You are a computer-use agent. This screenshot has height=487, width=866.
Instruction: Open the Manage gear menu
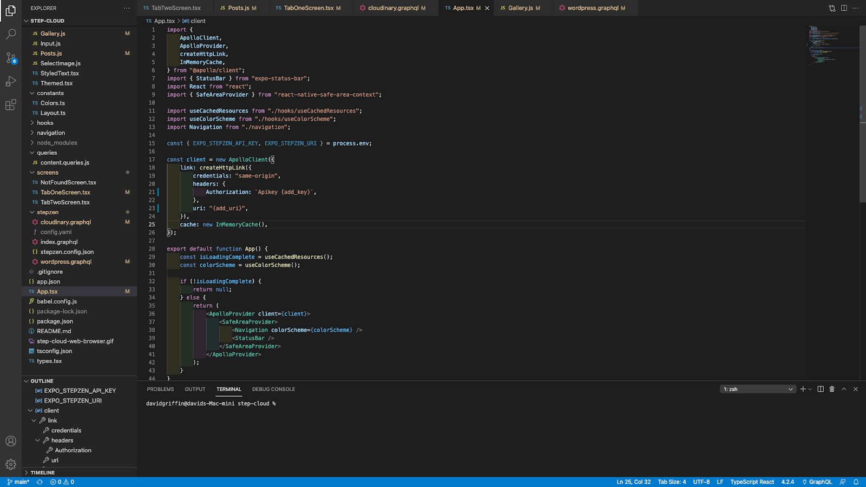pyautogui.click(x=11, y=464)
